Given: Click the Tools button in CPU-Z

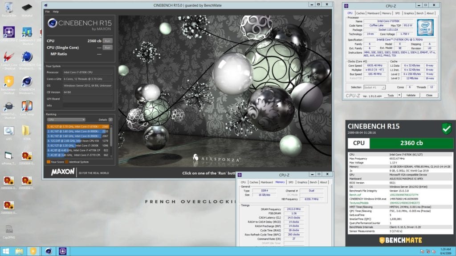Looking at the screenshot, I should click(391, 96).
